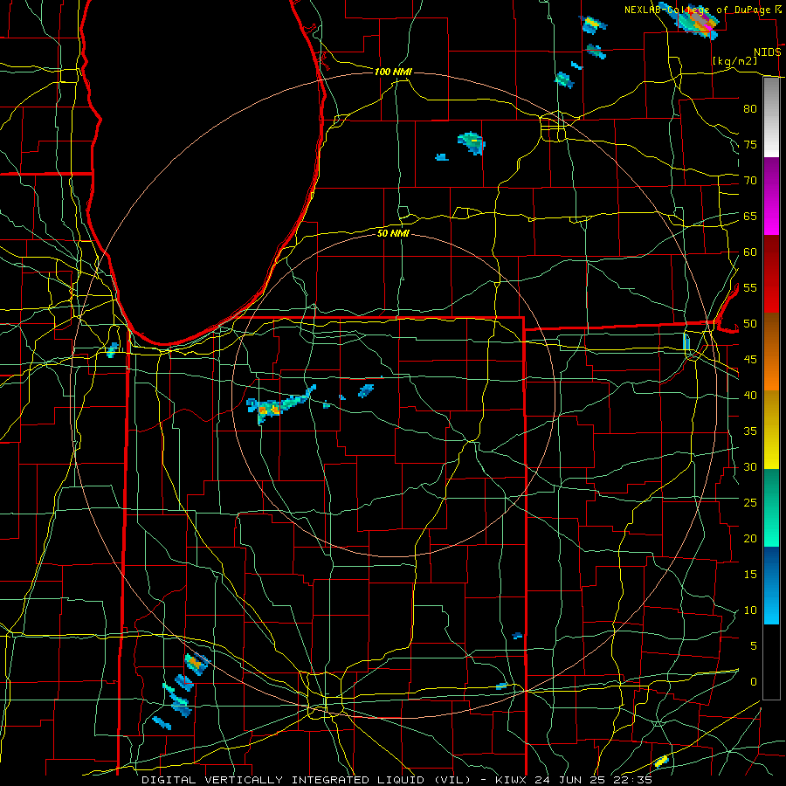Image resolution: width=786 pixels, height=786 pixels.
Task: Click the 45 value on the color scale
Action: click(750, 360)
